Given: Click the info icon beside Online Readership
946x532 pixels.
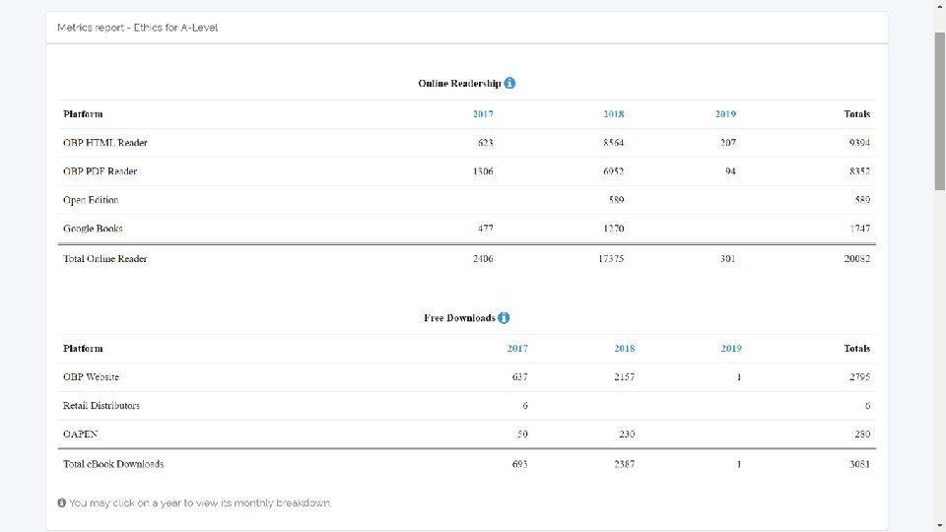Looking at the screenshot, I should (509, 83).
